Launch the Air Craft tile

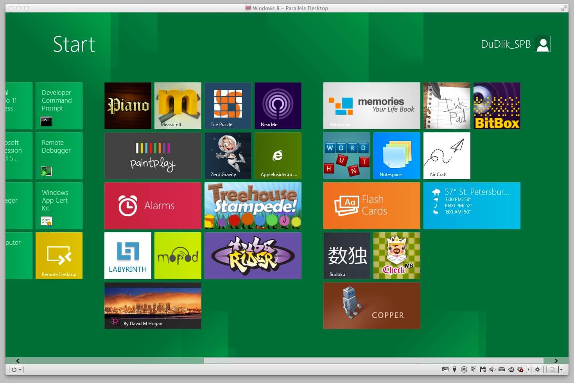[x=447, y=156]
